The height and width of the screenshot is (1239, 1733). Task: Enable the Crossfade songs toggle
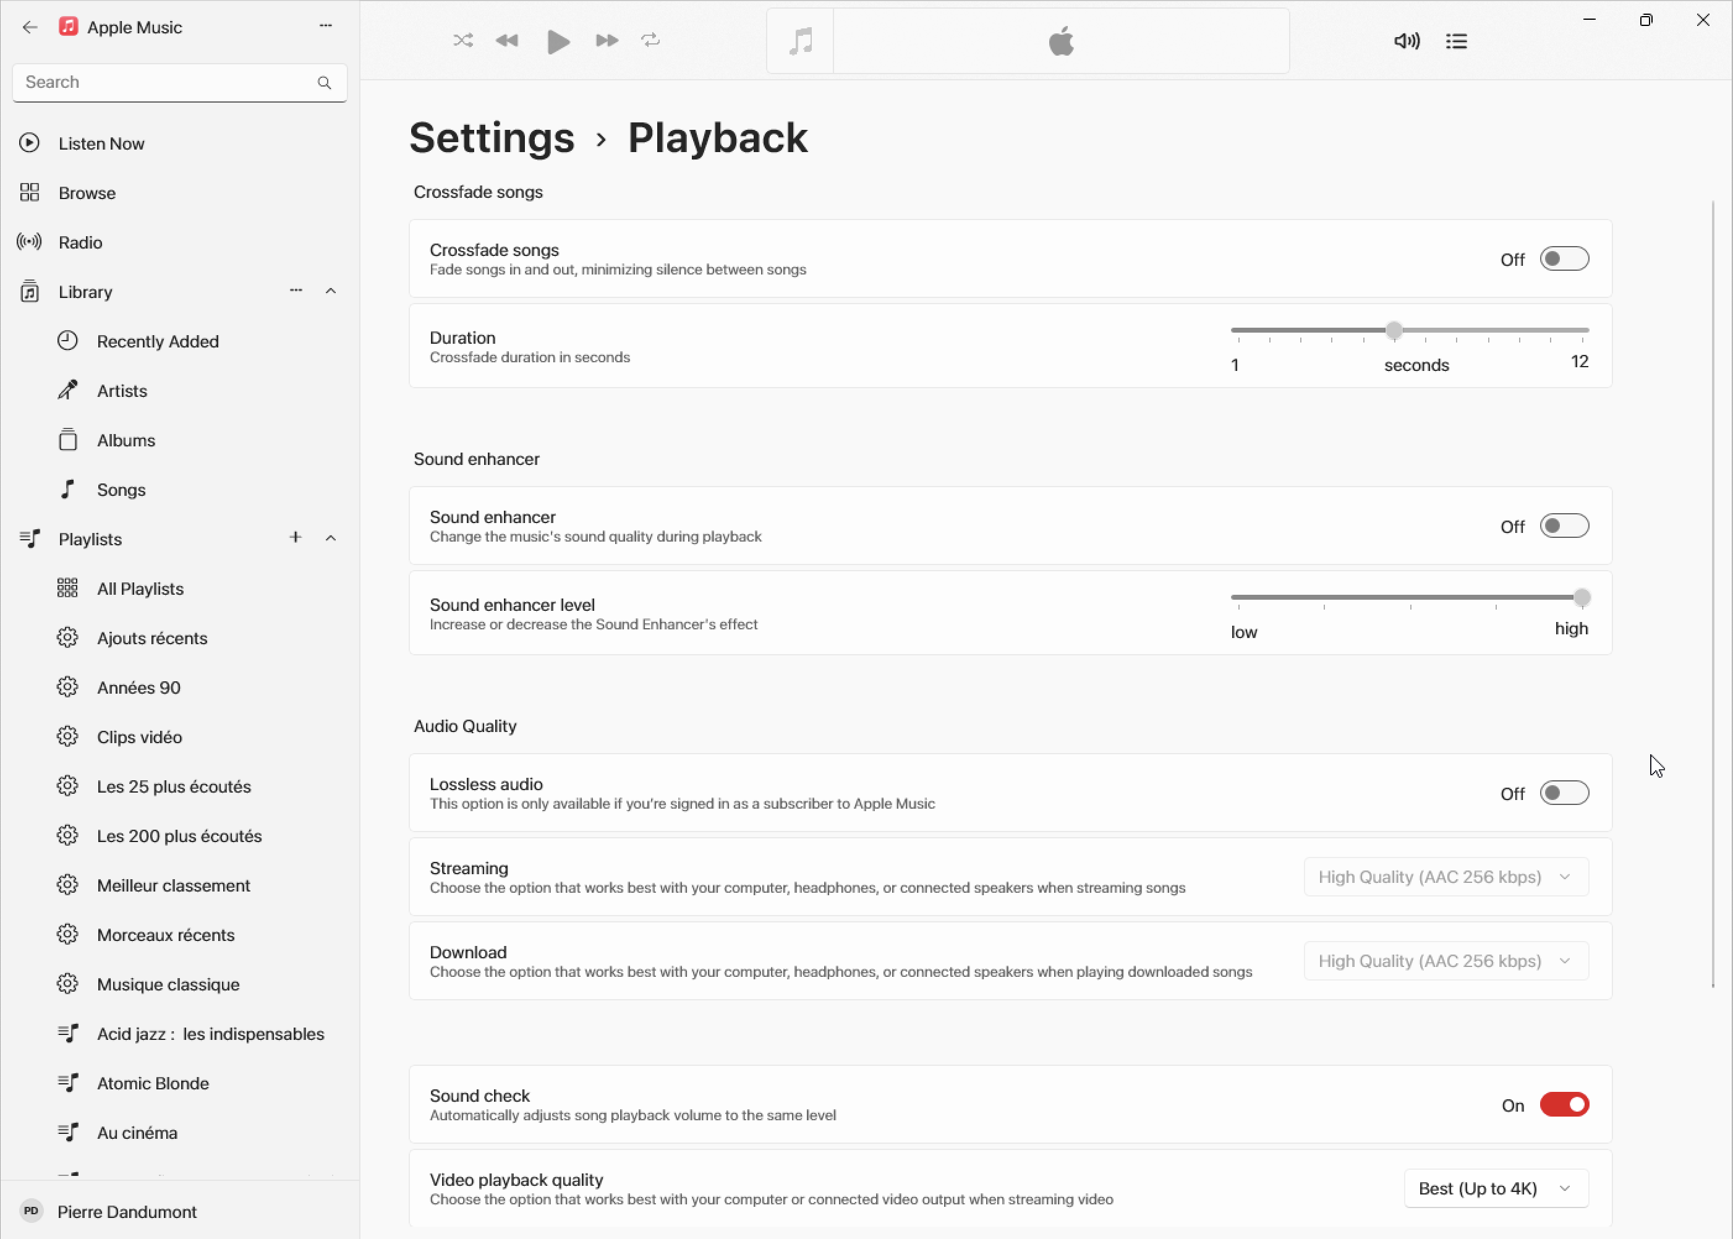coord(1564,260)
